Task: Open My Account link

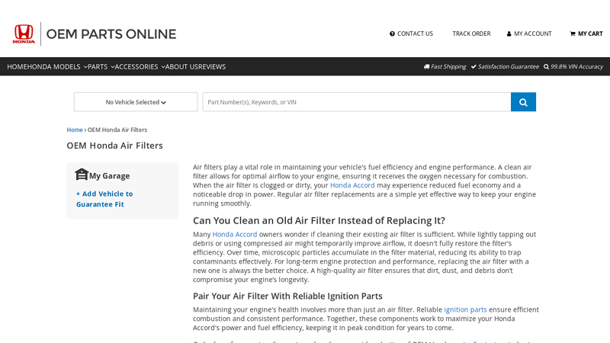Action: click(532, 34)
